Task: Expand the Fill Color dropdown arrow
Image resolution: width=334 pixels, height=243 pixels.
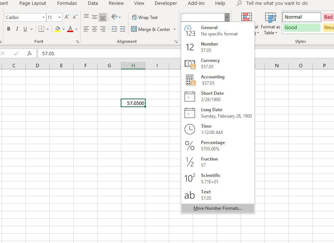Action: click(x=63, y=29)
